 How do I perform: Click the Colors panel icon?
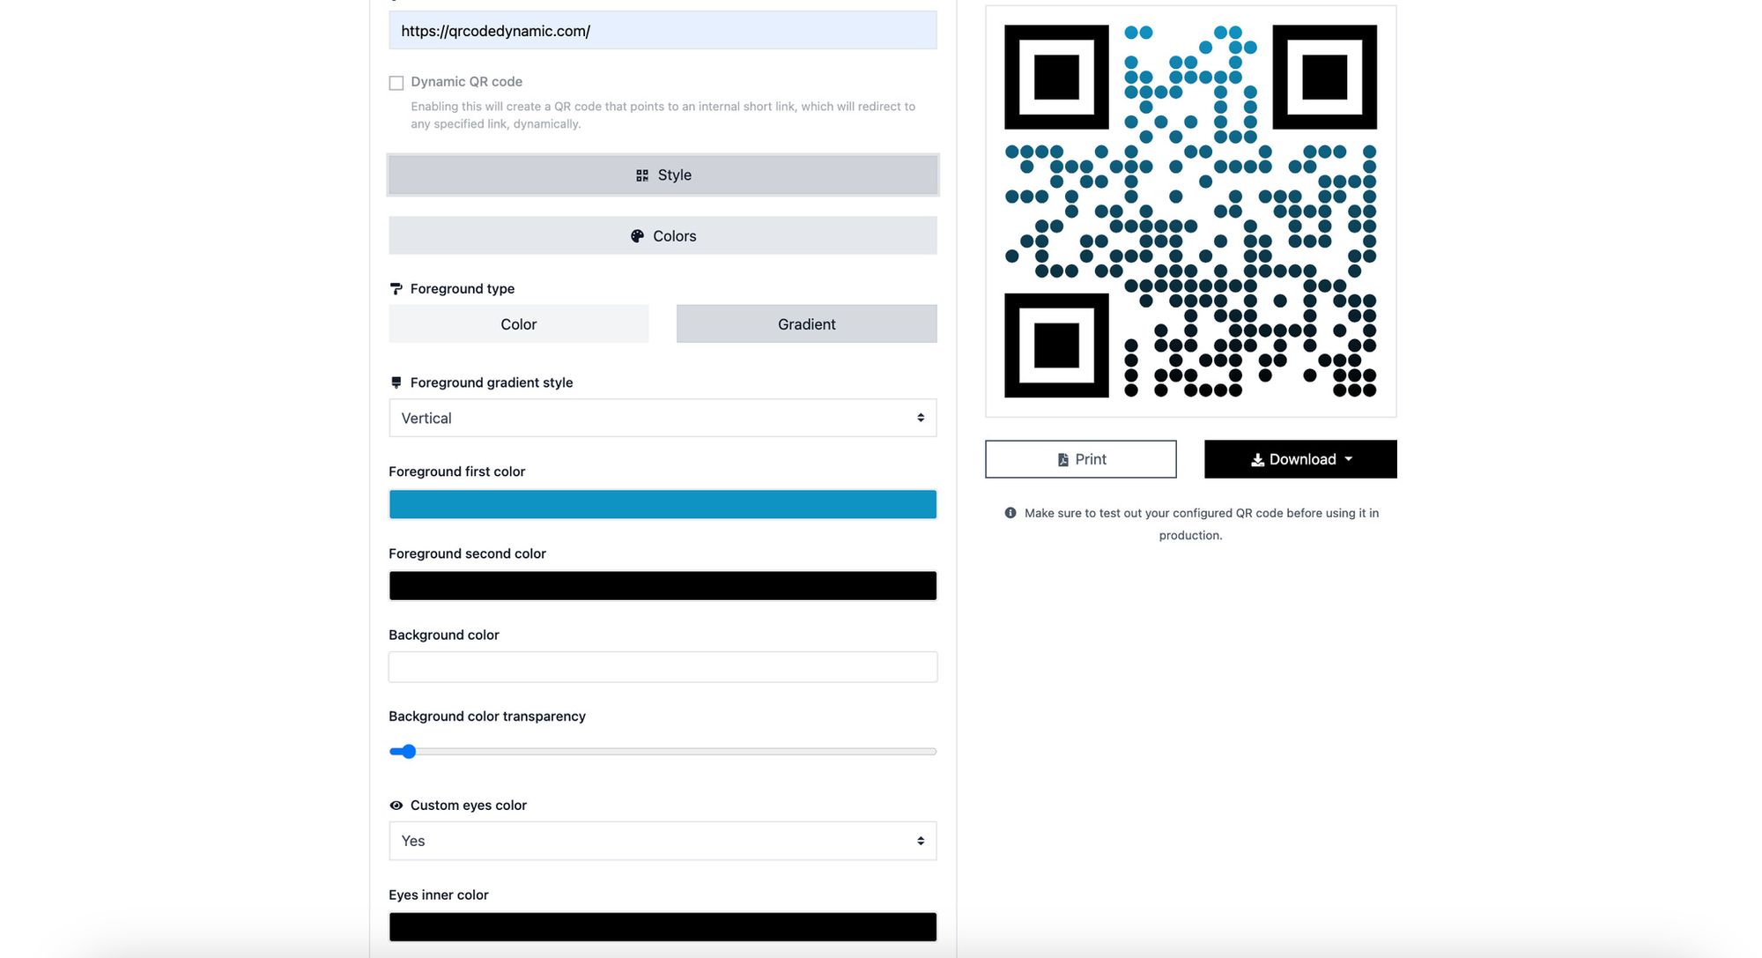click(x=636, y=234)
